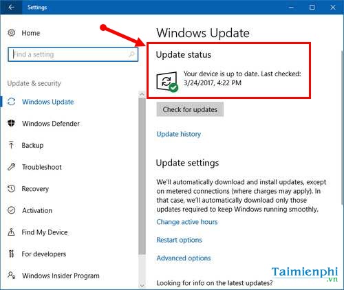Image resolution: width=344 pixels, height=290 pixels.
Task: Maximize the Settings window
Action: pyautogui.click(x=312, y=8)
